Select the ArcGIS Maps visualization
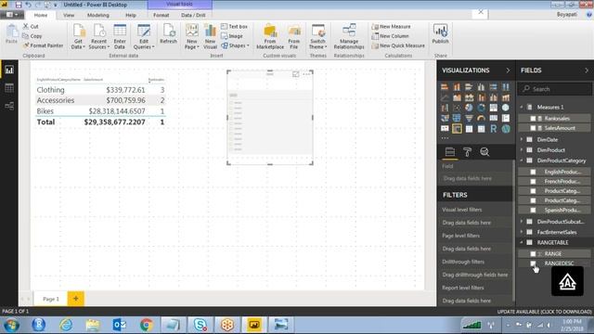 [x=505, y=129]
